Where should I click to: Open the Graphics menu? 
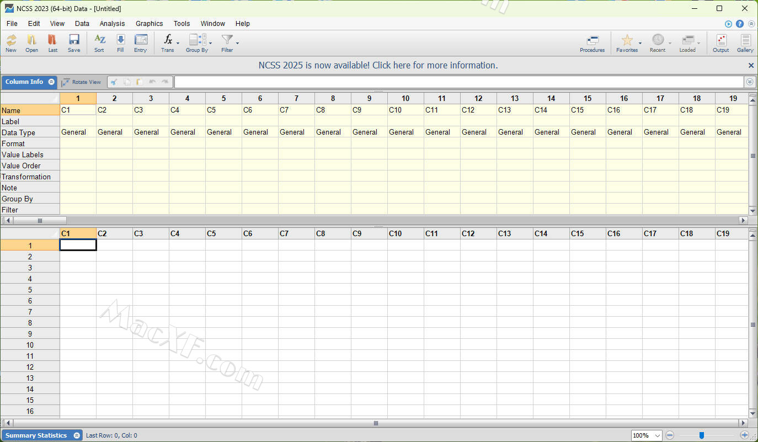tap(150, 24)
